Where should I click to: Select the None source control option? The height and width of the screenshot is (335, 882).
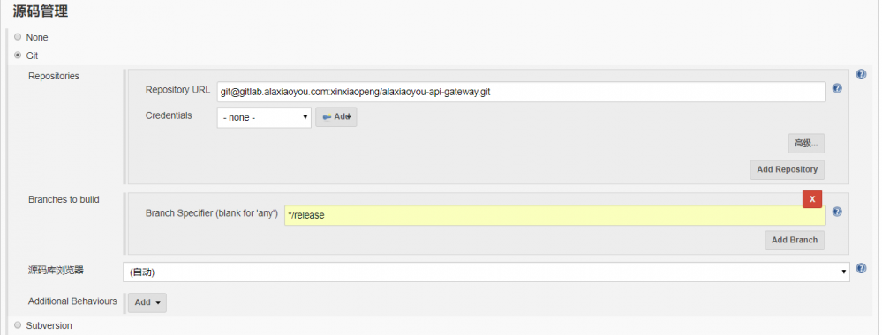tap(18, 37)
